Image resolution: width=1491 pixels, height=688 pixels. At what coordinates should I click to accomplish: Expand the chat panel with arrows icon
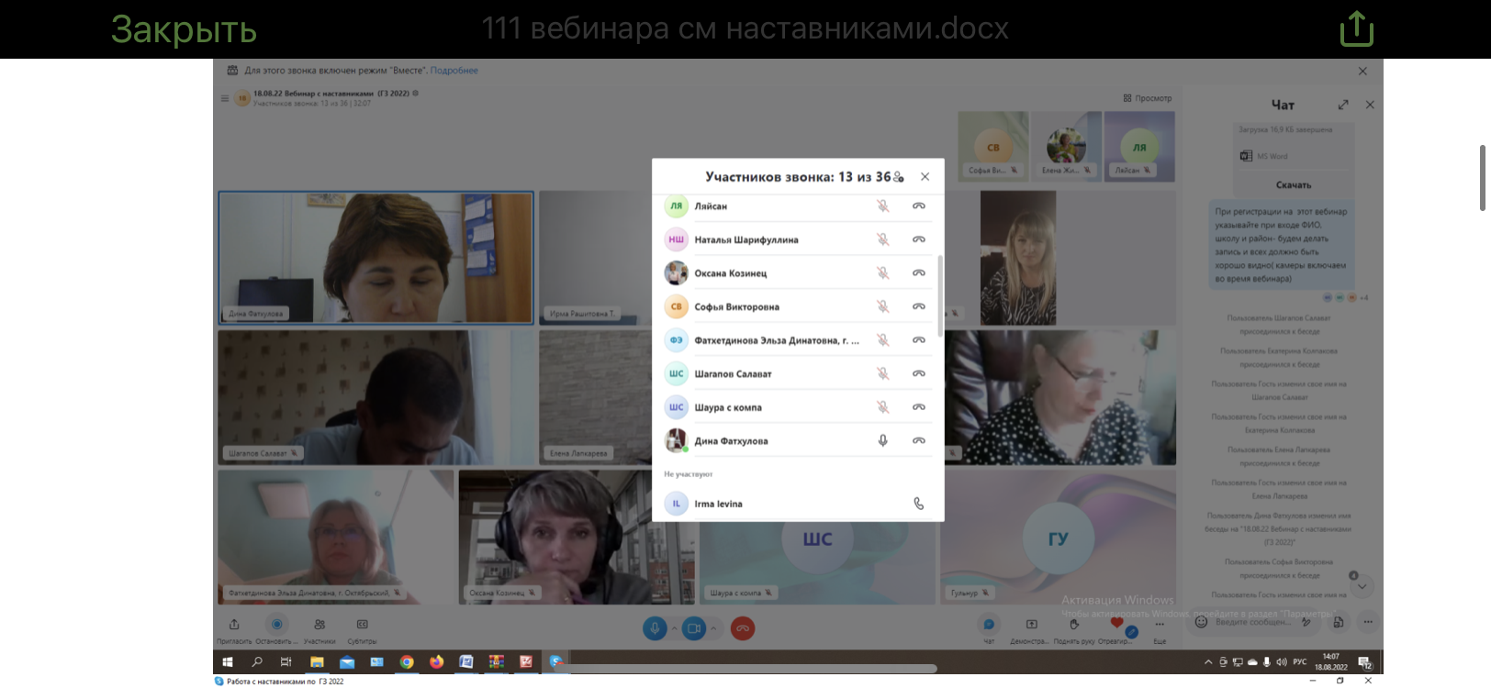(1343, 105)
